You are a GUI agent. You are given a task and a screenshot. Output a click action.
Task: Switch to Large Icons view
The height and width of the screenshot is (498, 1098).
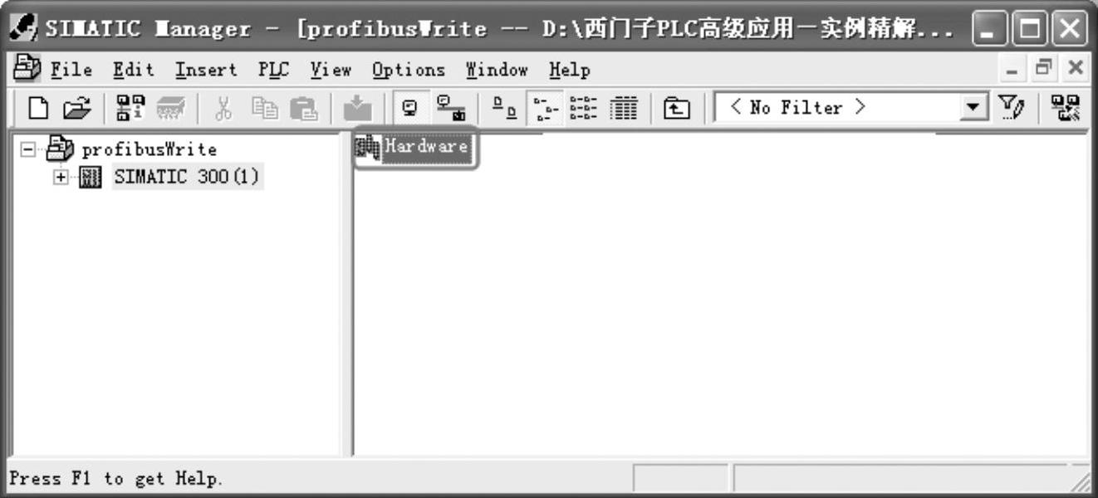(x=503, y=108)
